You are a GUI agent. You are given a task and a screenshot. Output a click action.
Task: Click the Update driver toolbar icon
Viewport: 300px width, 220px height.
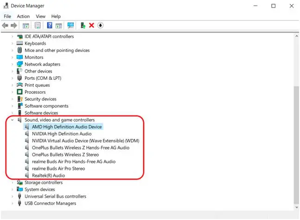[x=83, y=25]
